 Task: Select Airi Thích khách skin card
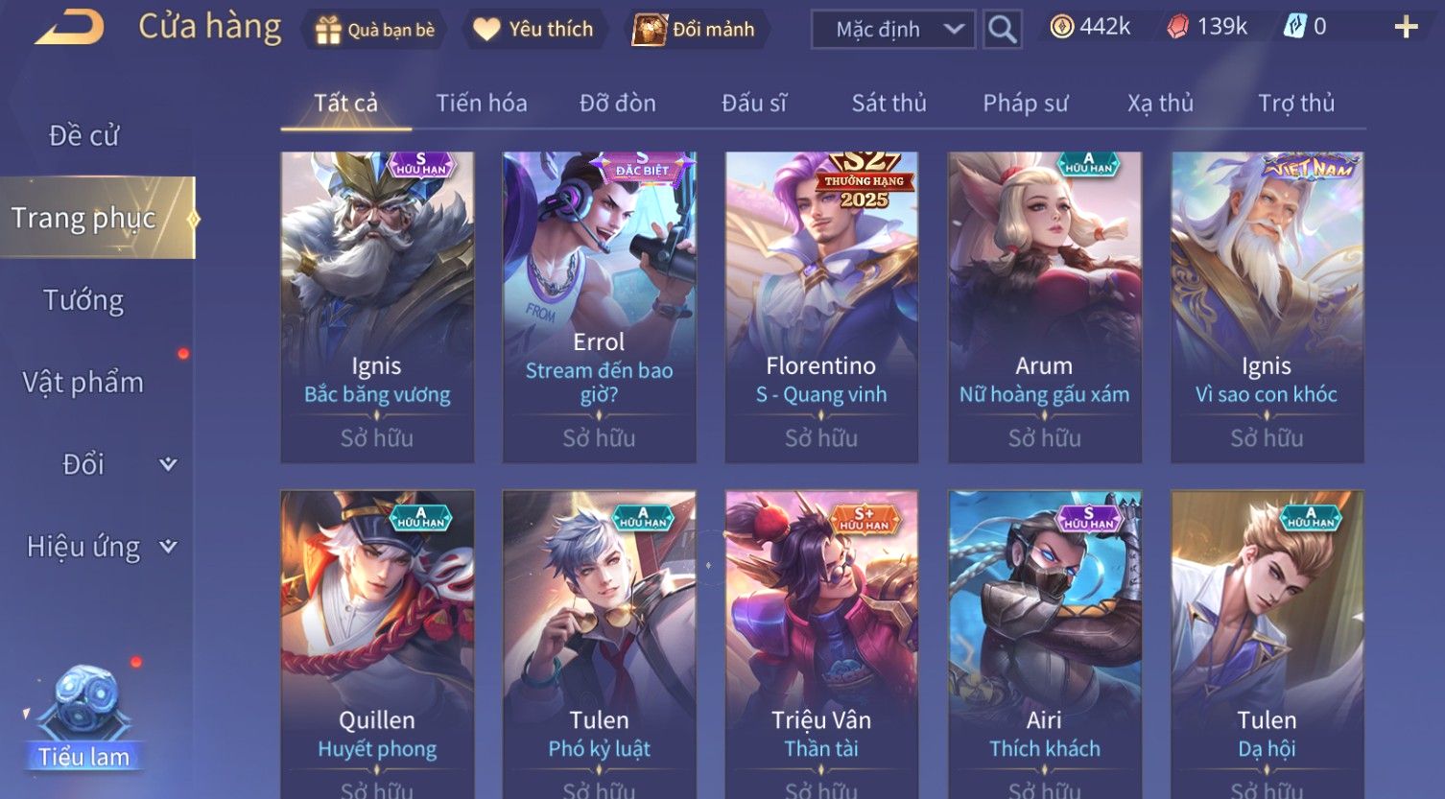click(1045, 645)
